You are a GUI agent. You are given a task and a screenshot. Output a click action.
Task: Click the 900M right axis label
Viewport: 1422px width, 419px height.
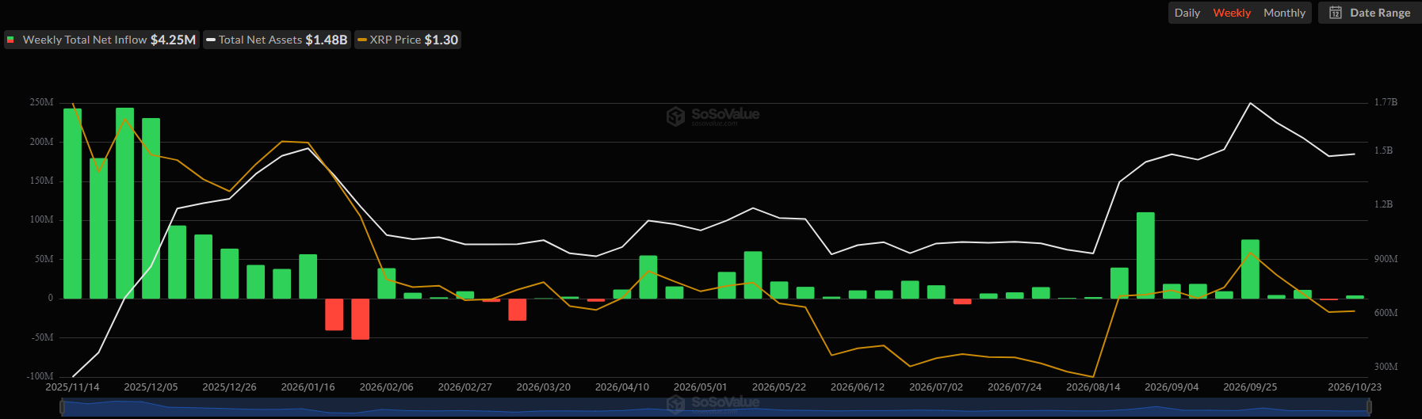point(1386,259)
